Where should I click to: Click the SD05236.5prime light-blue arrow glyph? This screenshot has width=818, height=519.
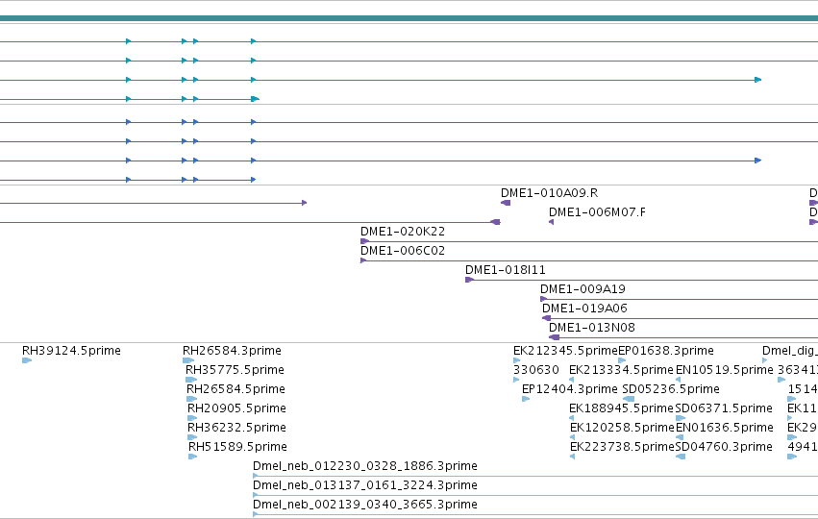[629, 399]
